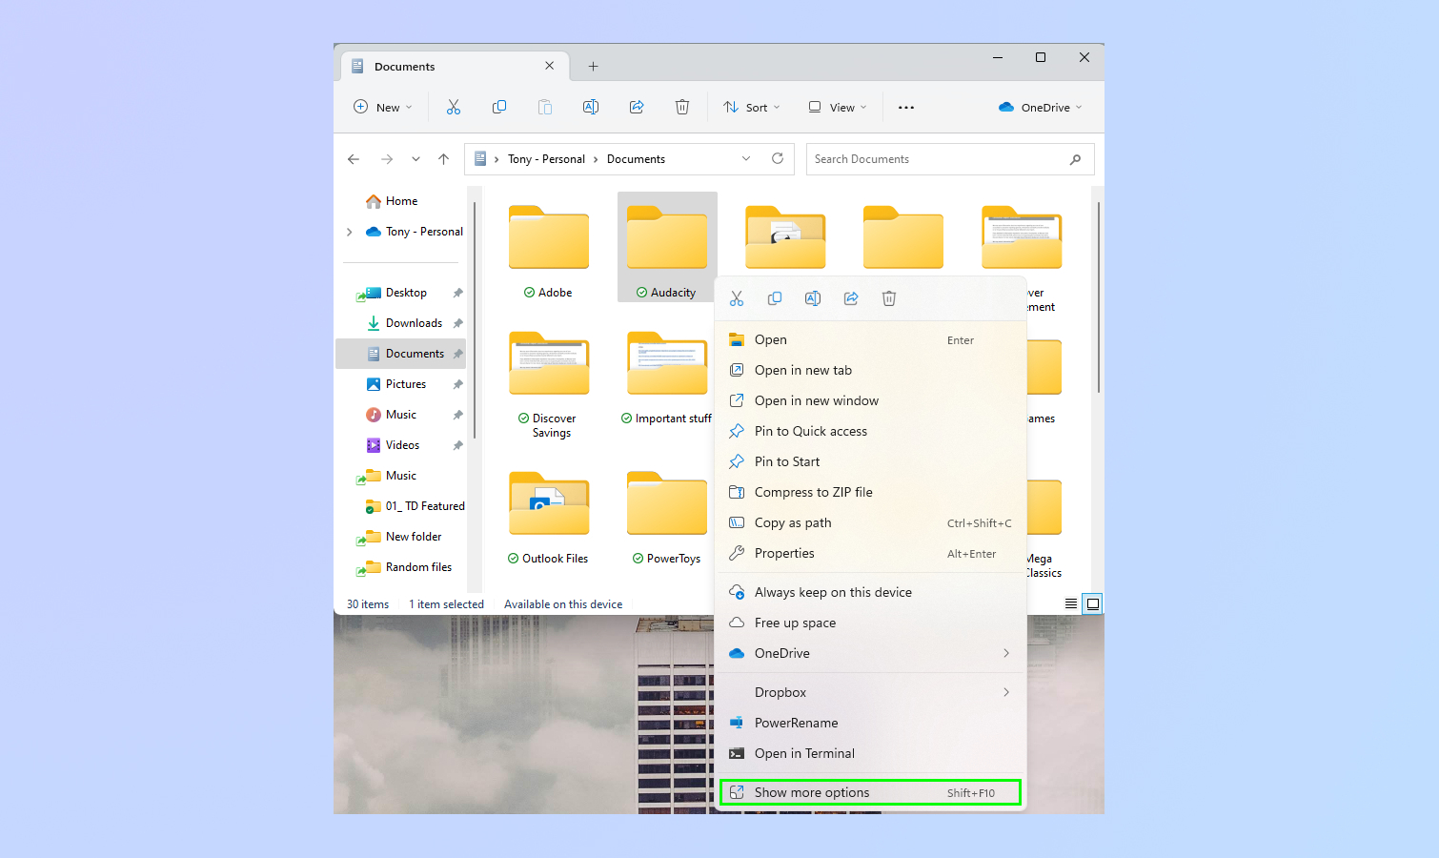Select the Discover Savings folder
This screenshot has width=1439, height=858.
[549, 383]
